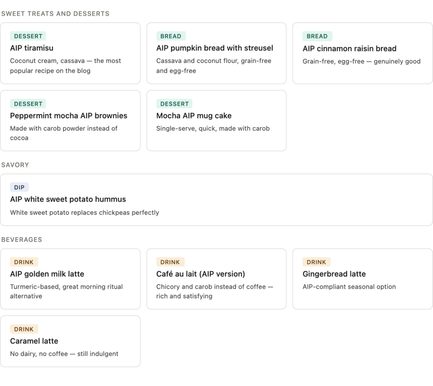
Task: Select the DRINK tag on Café au lait
Action: click(170, 262)
